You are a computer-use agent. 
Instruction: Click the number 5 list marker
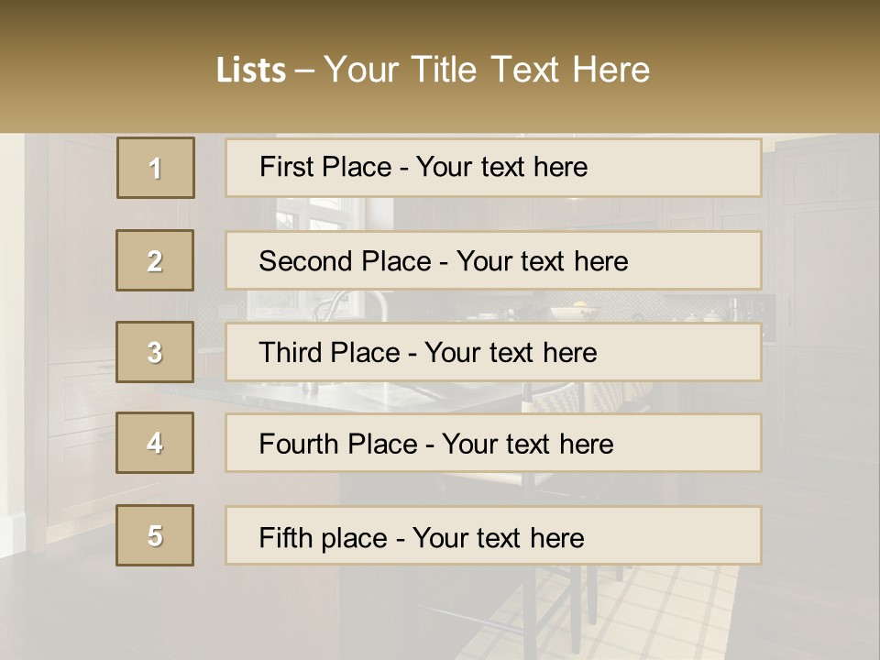point(155,535)
